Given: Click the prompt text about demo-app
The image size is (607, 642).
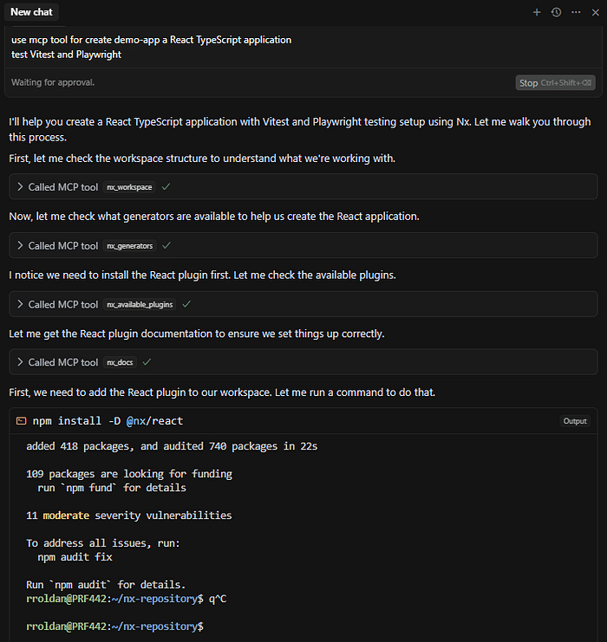Looking at the screenshot, I should tap(151, 47).
